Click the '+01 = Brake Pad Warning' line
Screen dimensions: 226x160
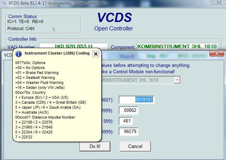point(37,73)
